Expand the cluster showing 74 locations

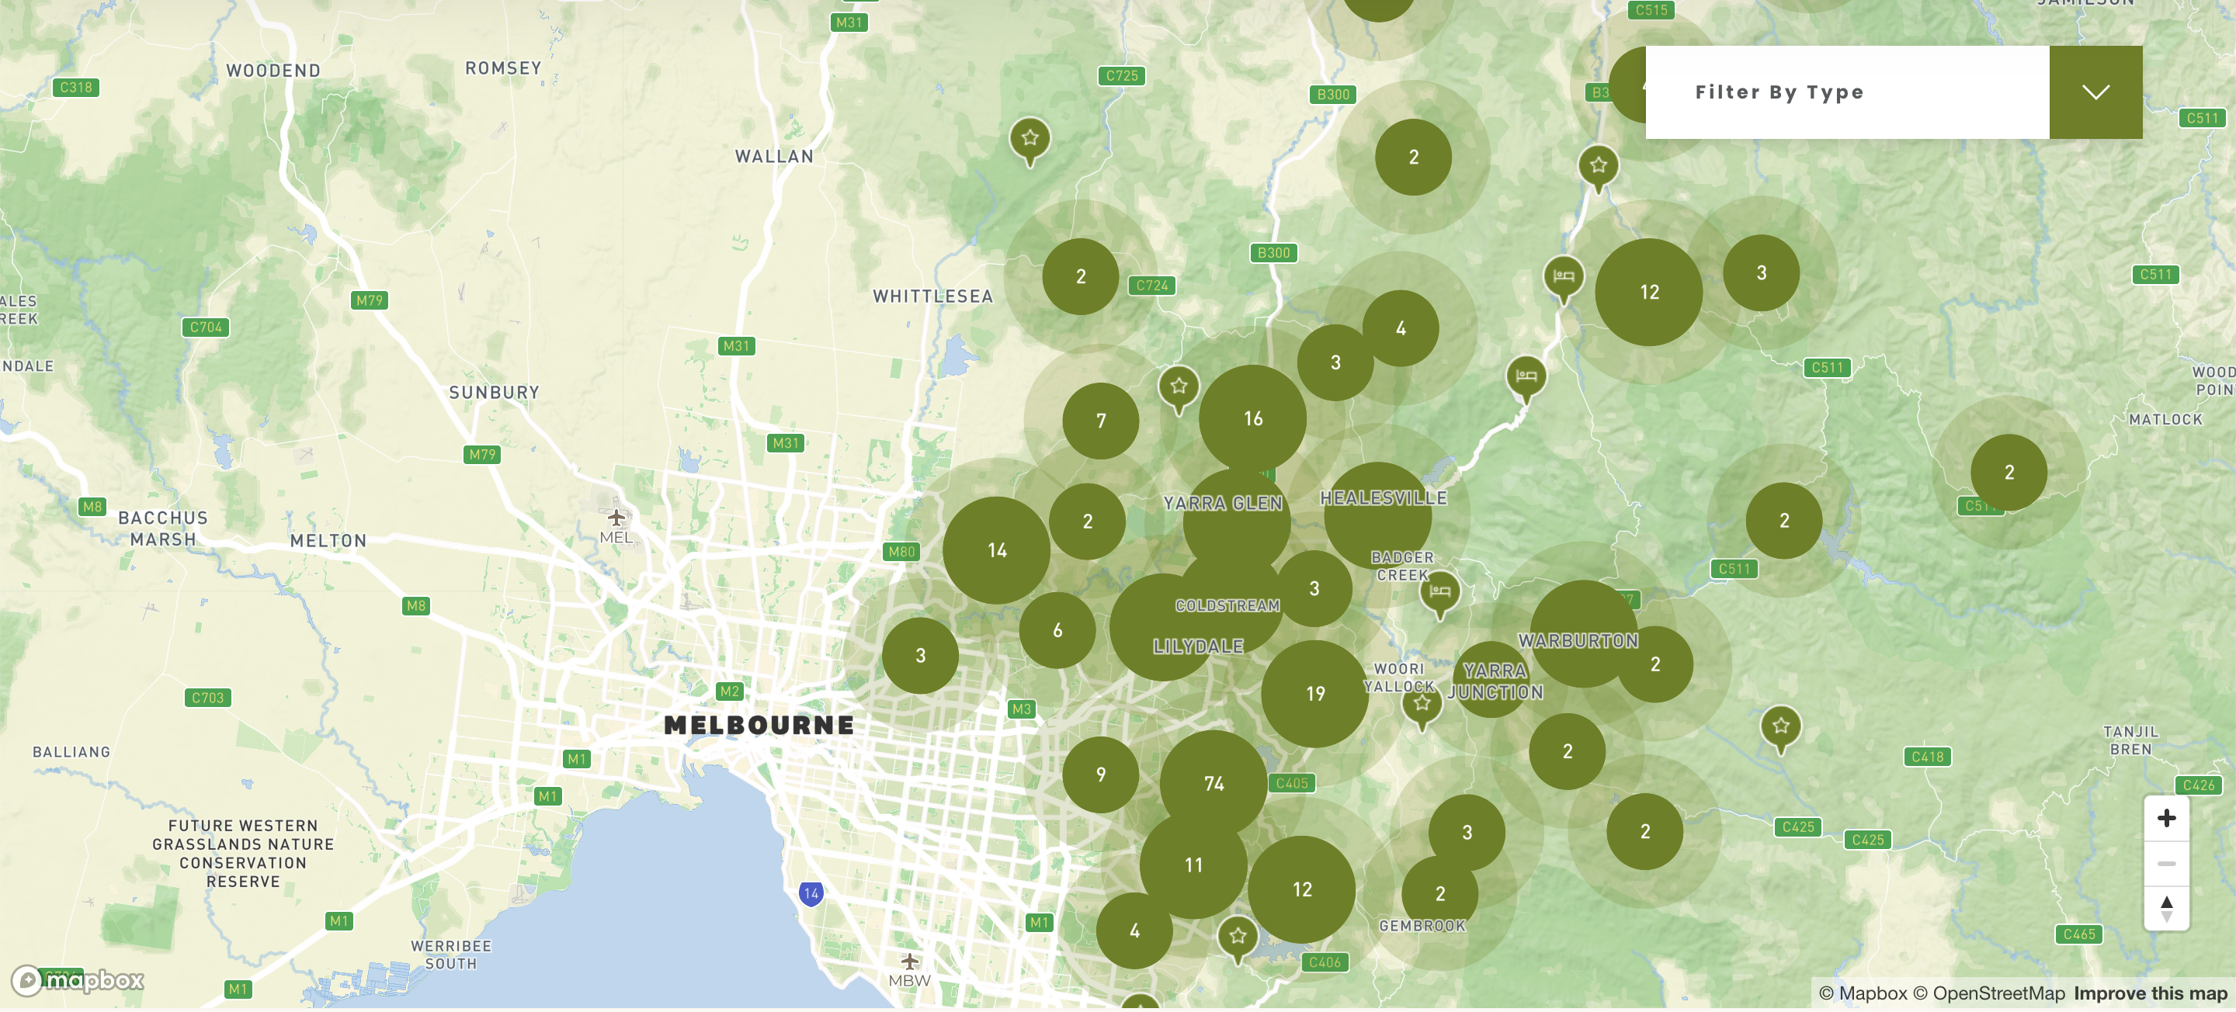[1213, 784]
